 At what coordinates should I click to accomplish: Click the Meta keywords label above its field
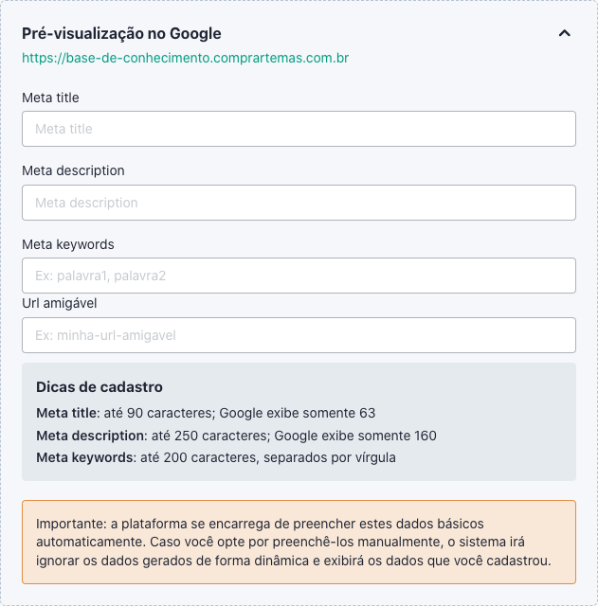(x=68, y=244)
